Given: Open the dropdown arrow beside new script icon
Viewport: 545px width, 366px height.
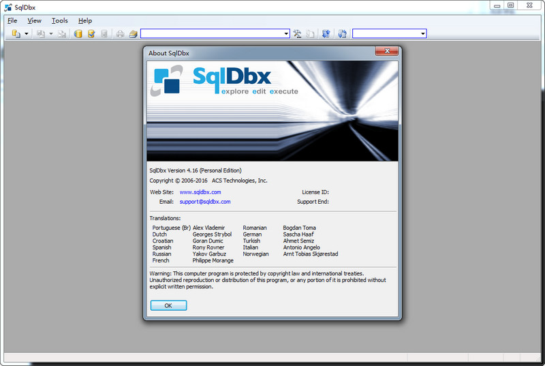Looking at the screenshot, I should coord(26,33).
